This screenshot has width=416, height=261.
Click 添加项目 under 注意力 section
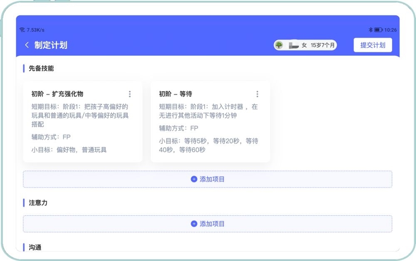(x=208, y=224)
